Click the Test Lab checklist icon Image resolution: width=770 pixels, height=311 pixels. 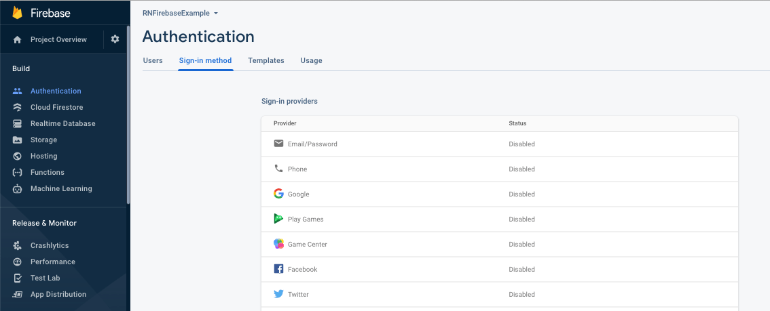coord(17,278)
